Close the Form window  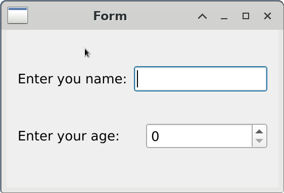267,16
